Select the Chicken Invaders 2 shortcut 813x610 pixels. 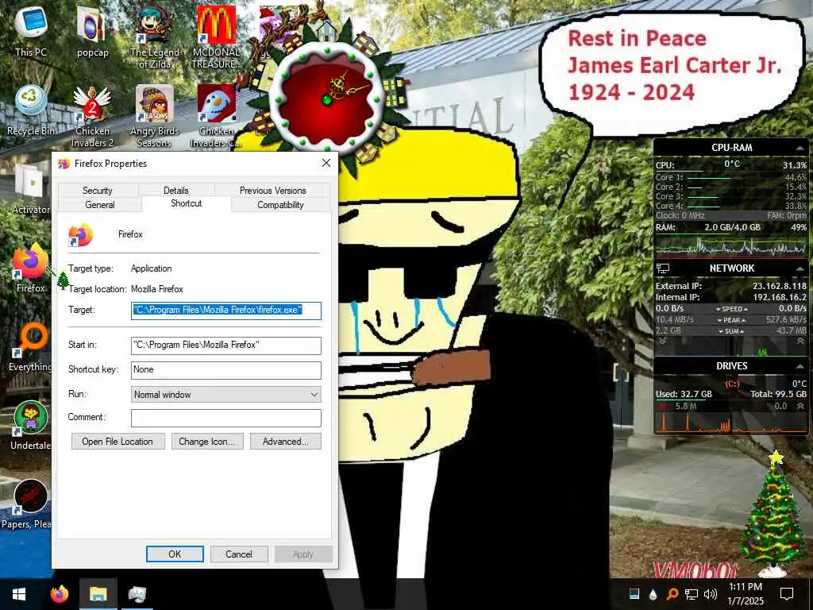click(x=92, y=116)
